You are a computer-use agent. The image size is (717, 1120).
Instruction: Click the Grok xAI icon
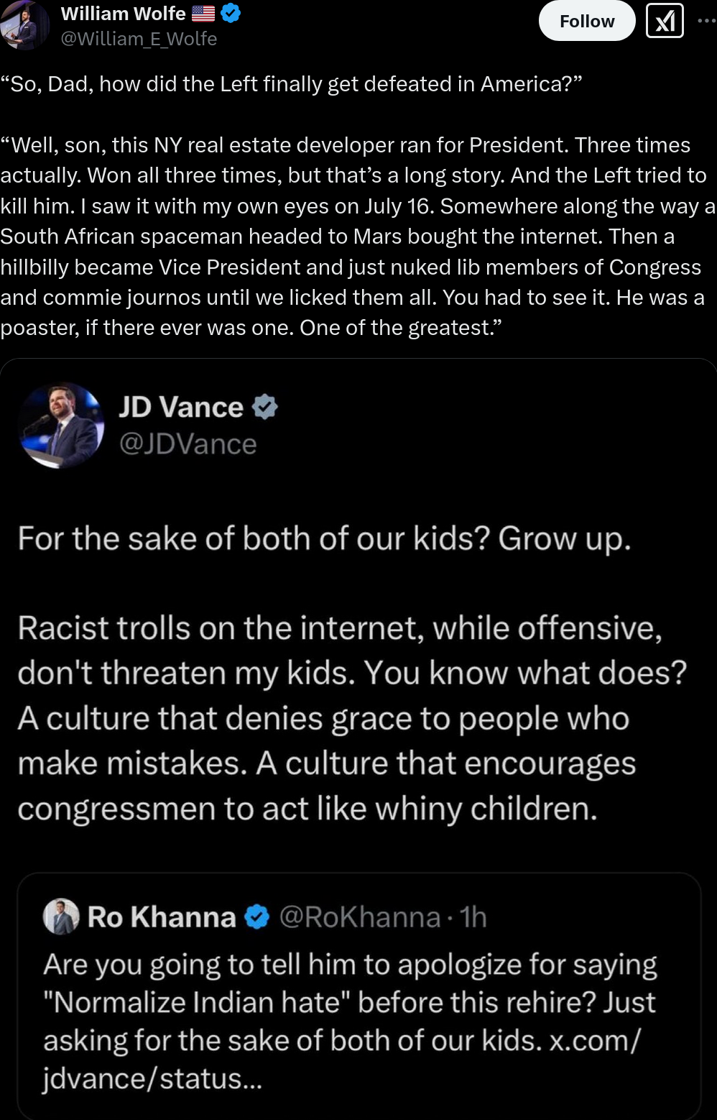coord(665,21)
